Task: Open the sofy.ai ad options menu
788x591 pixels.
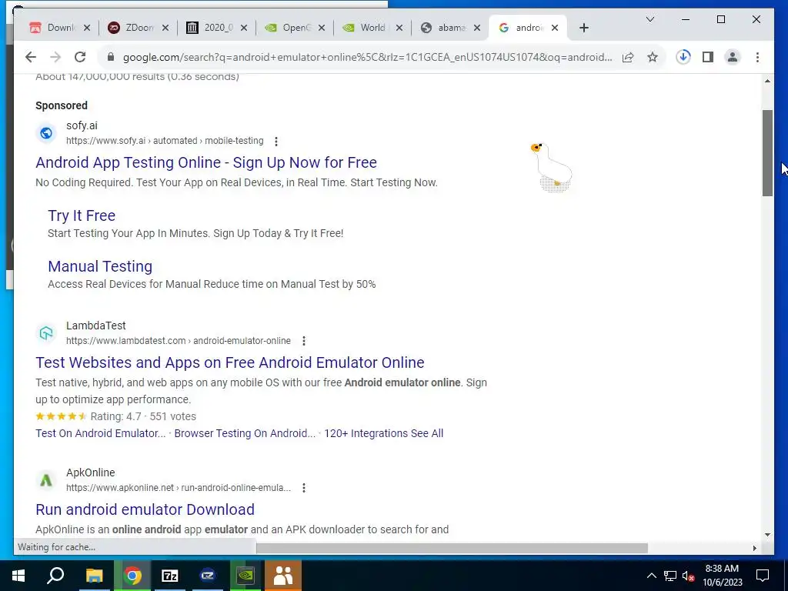Action: click(276, 142)
